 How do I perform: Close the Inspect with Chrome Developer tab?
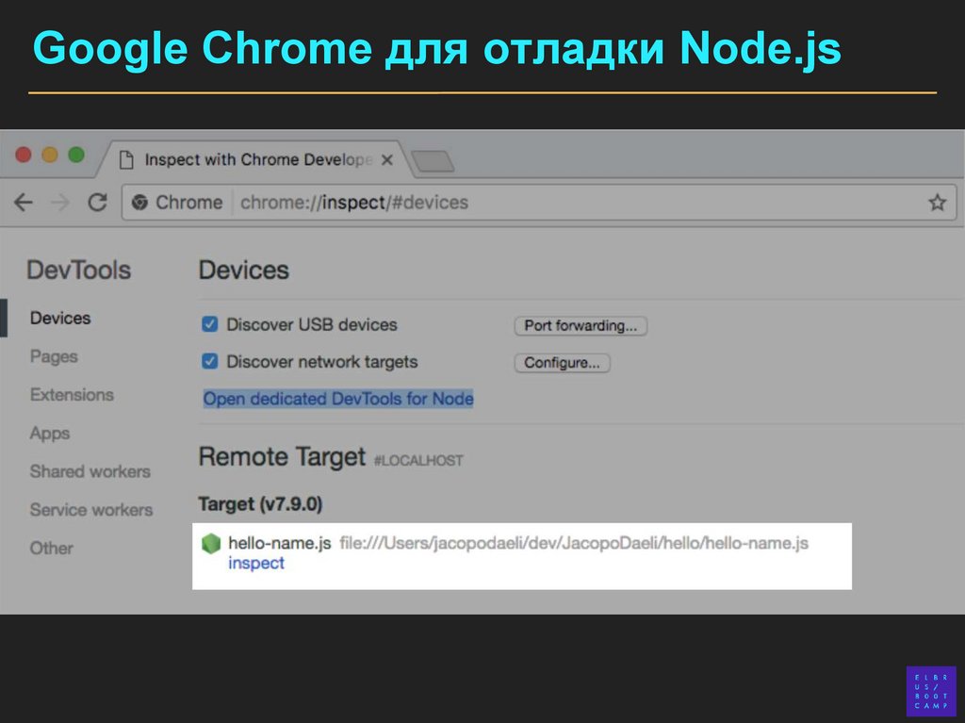point(387,160)
